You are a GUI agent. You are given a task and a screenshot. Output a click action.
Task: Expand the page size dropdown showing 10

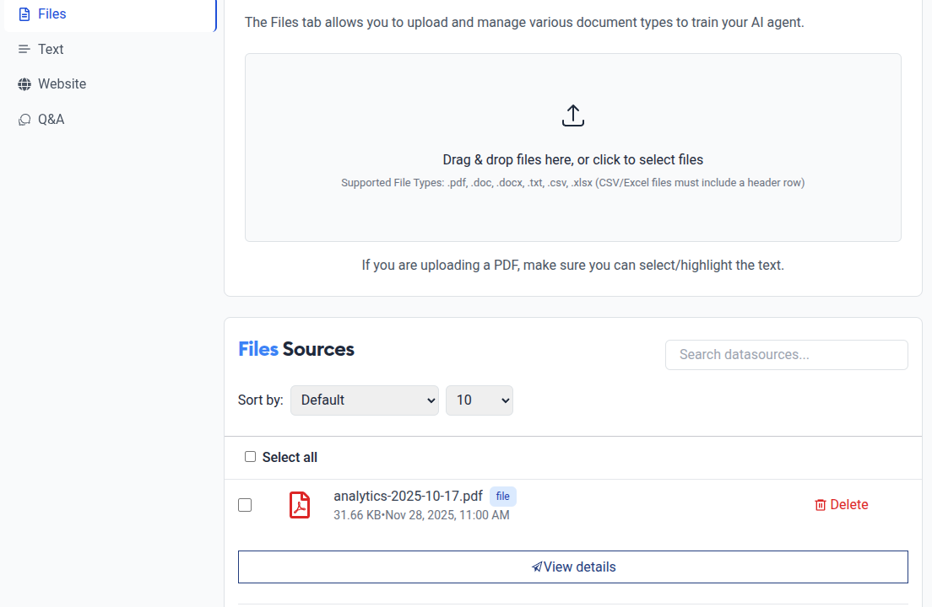click(479, 400)
